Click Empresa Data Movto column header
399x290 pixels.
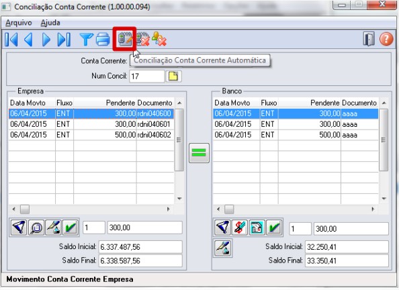(32, 103)
